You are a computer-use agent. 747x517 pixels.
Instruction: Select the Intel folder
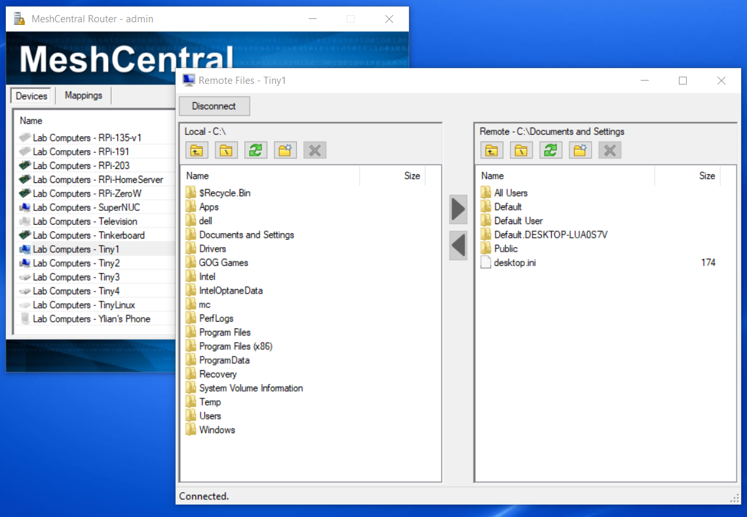pos(201,277)
